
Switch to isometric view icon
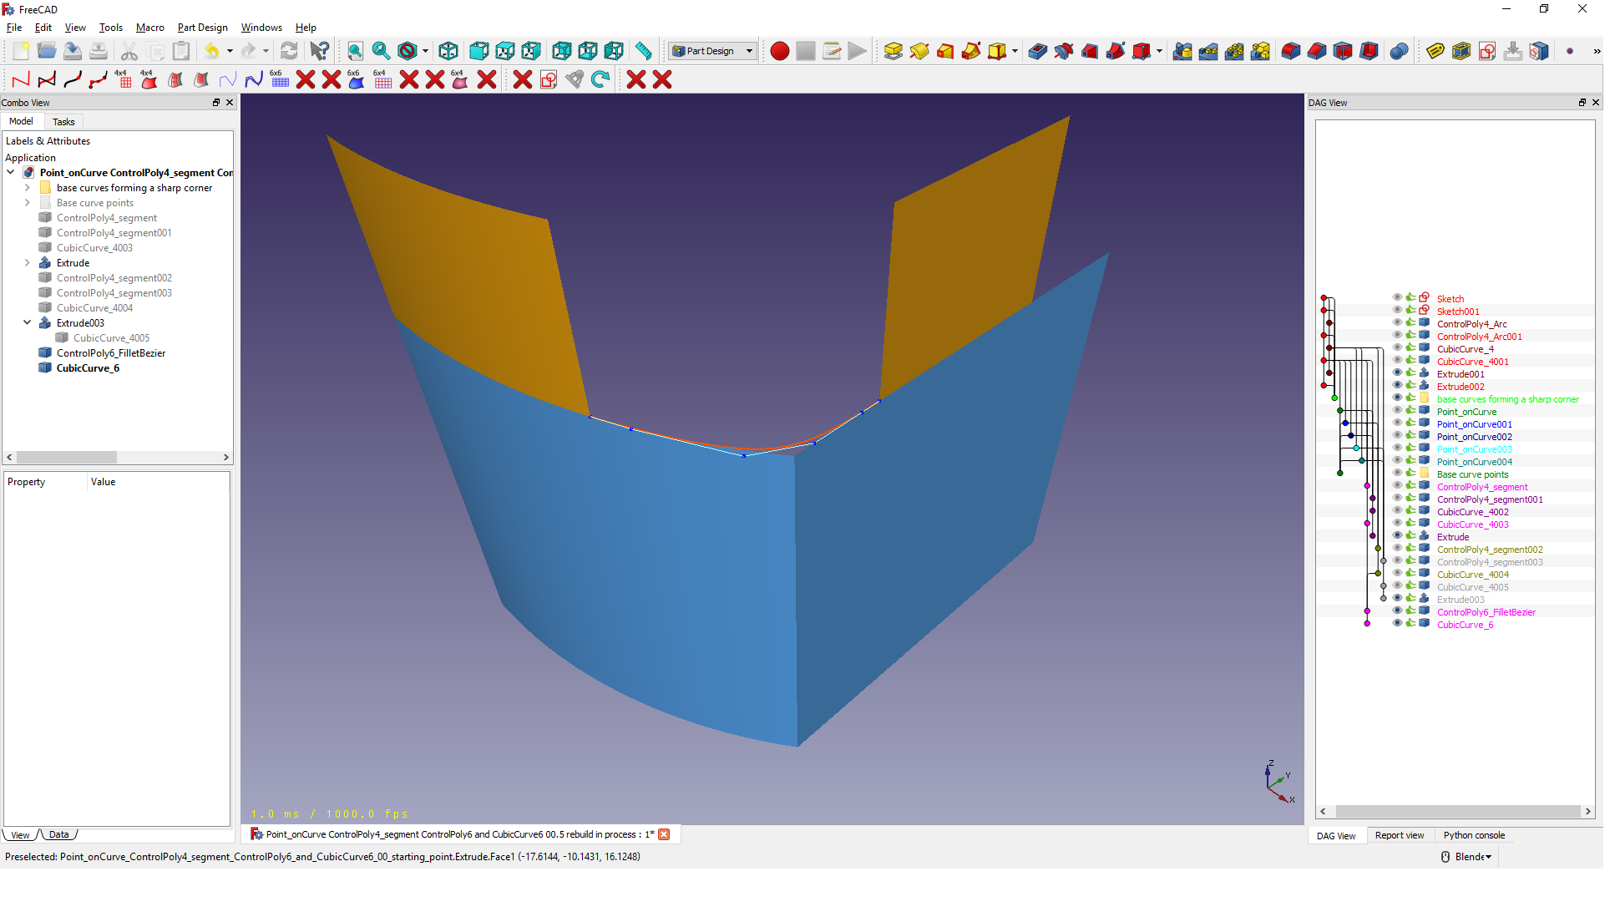click(x=448, y=51)
